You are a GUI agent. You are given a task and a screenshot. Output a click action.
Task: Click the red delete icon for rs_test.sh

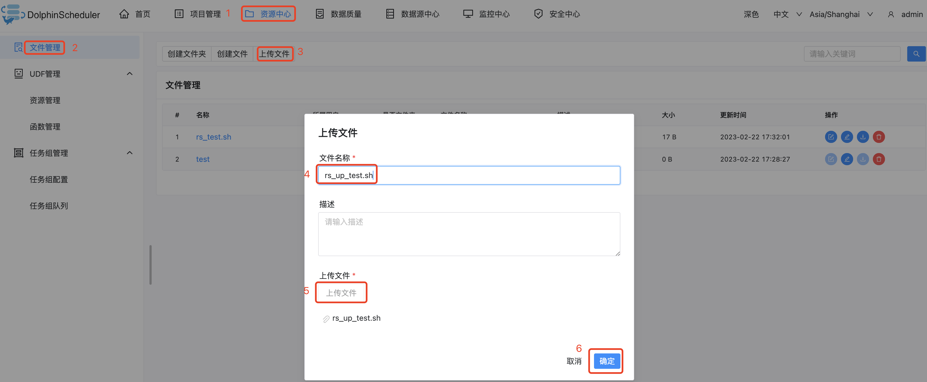878,137
